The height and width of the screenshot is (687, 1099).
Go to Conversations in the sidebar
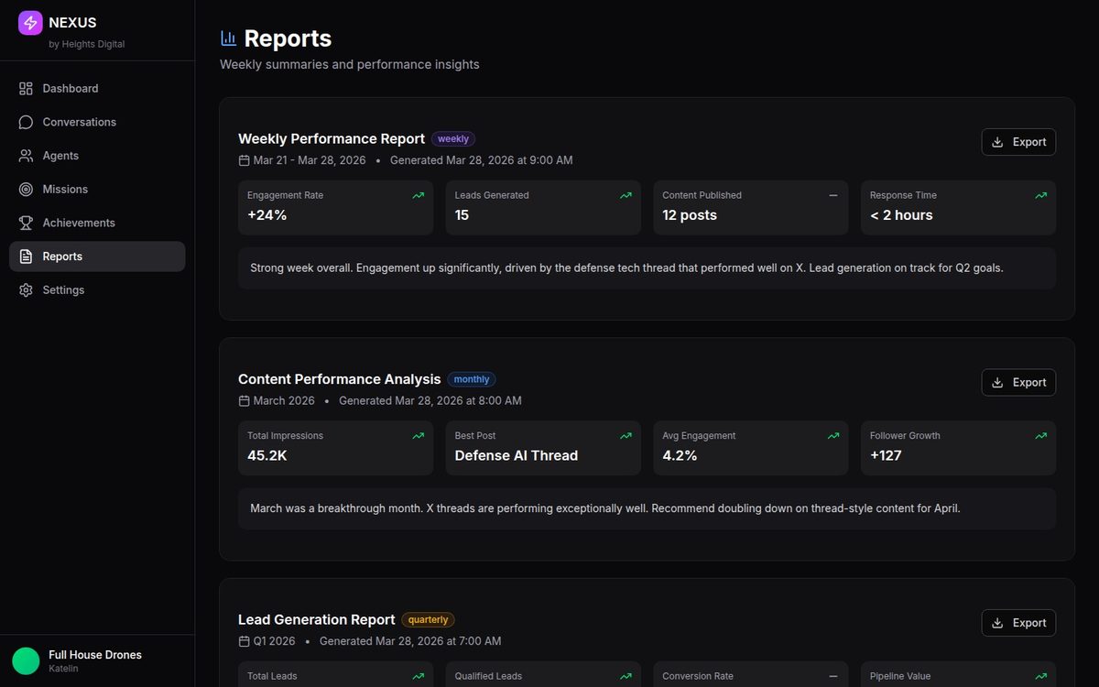point(97,122)
